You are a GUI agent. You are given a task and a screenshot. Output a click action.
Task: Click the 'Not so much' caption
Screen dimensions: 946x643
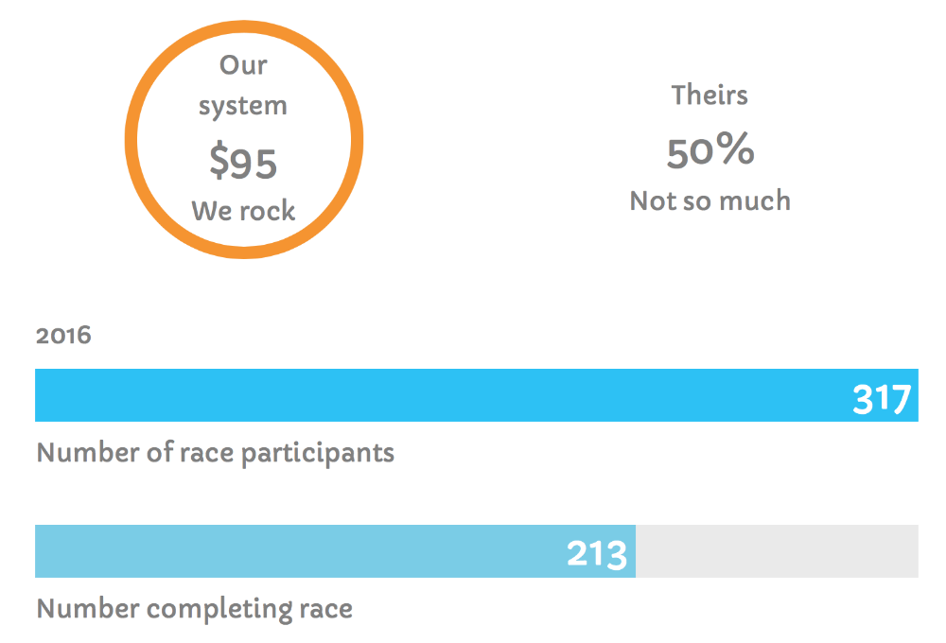pyautogui.click(x=709, y=200)
